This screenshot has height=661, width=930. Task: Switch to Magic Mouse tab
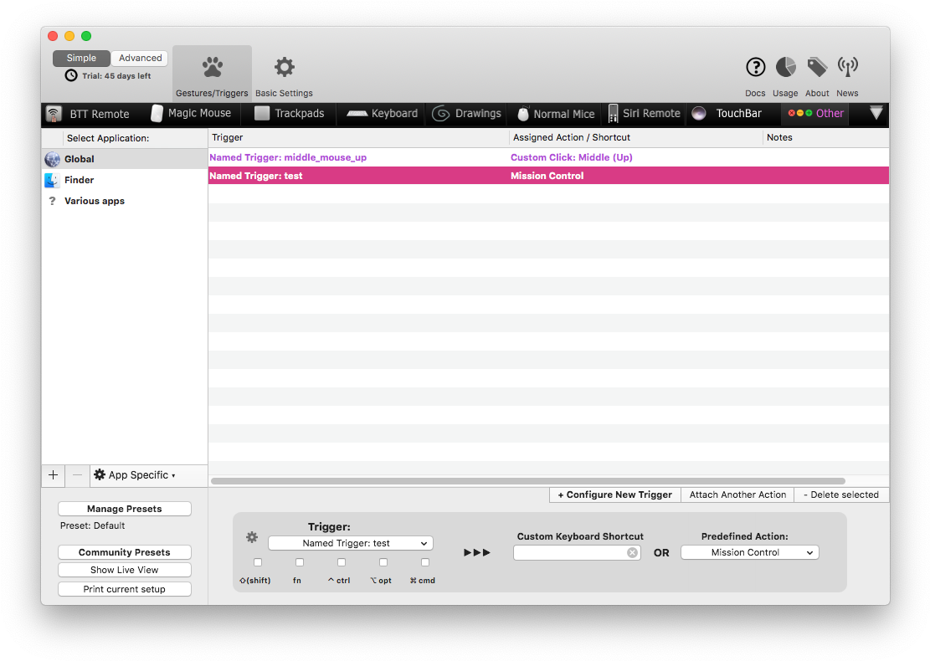[x=191, y=113]
